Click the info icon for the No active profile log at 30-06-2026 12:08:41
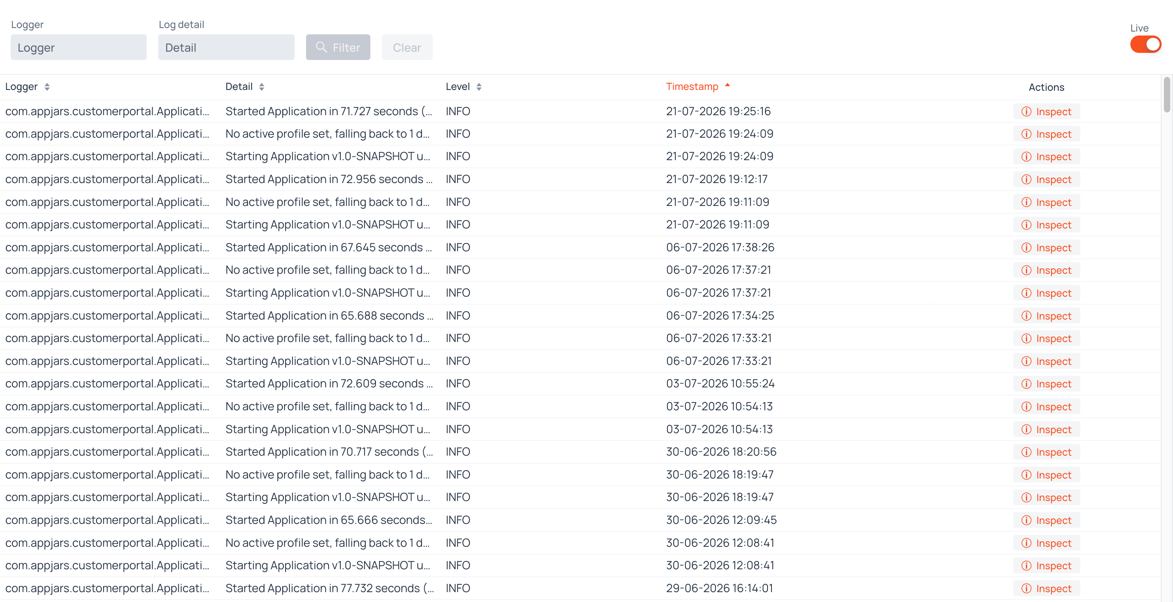Viewport: 1173px width, 602px height. pos(1026,543)
